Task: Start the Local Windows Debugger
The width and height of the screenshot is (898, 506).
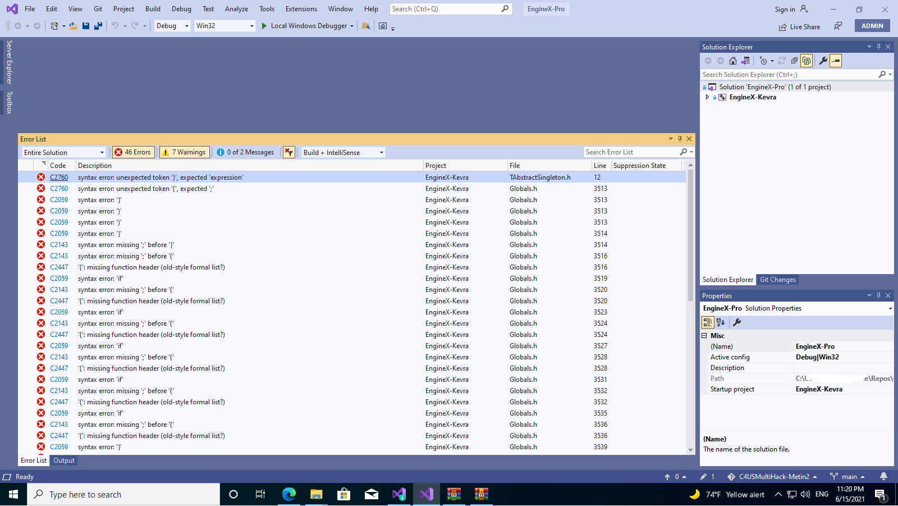Action: tap(304, 26)
